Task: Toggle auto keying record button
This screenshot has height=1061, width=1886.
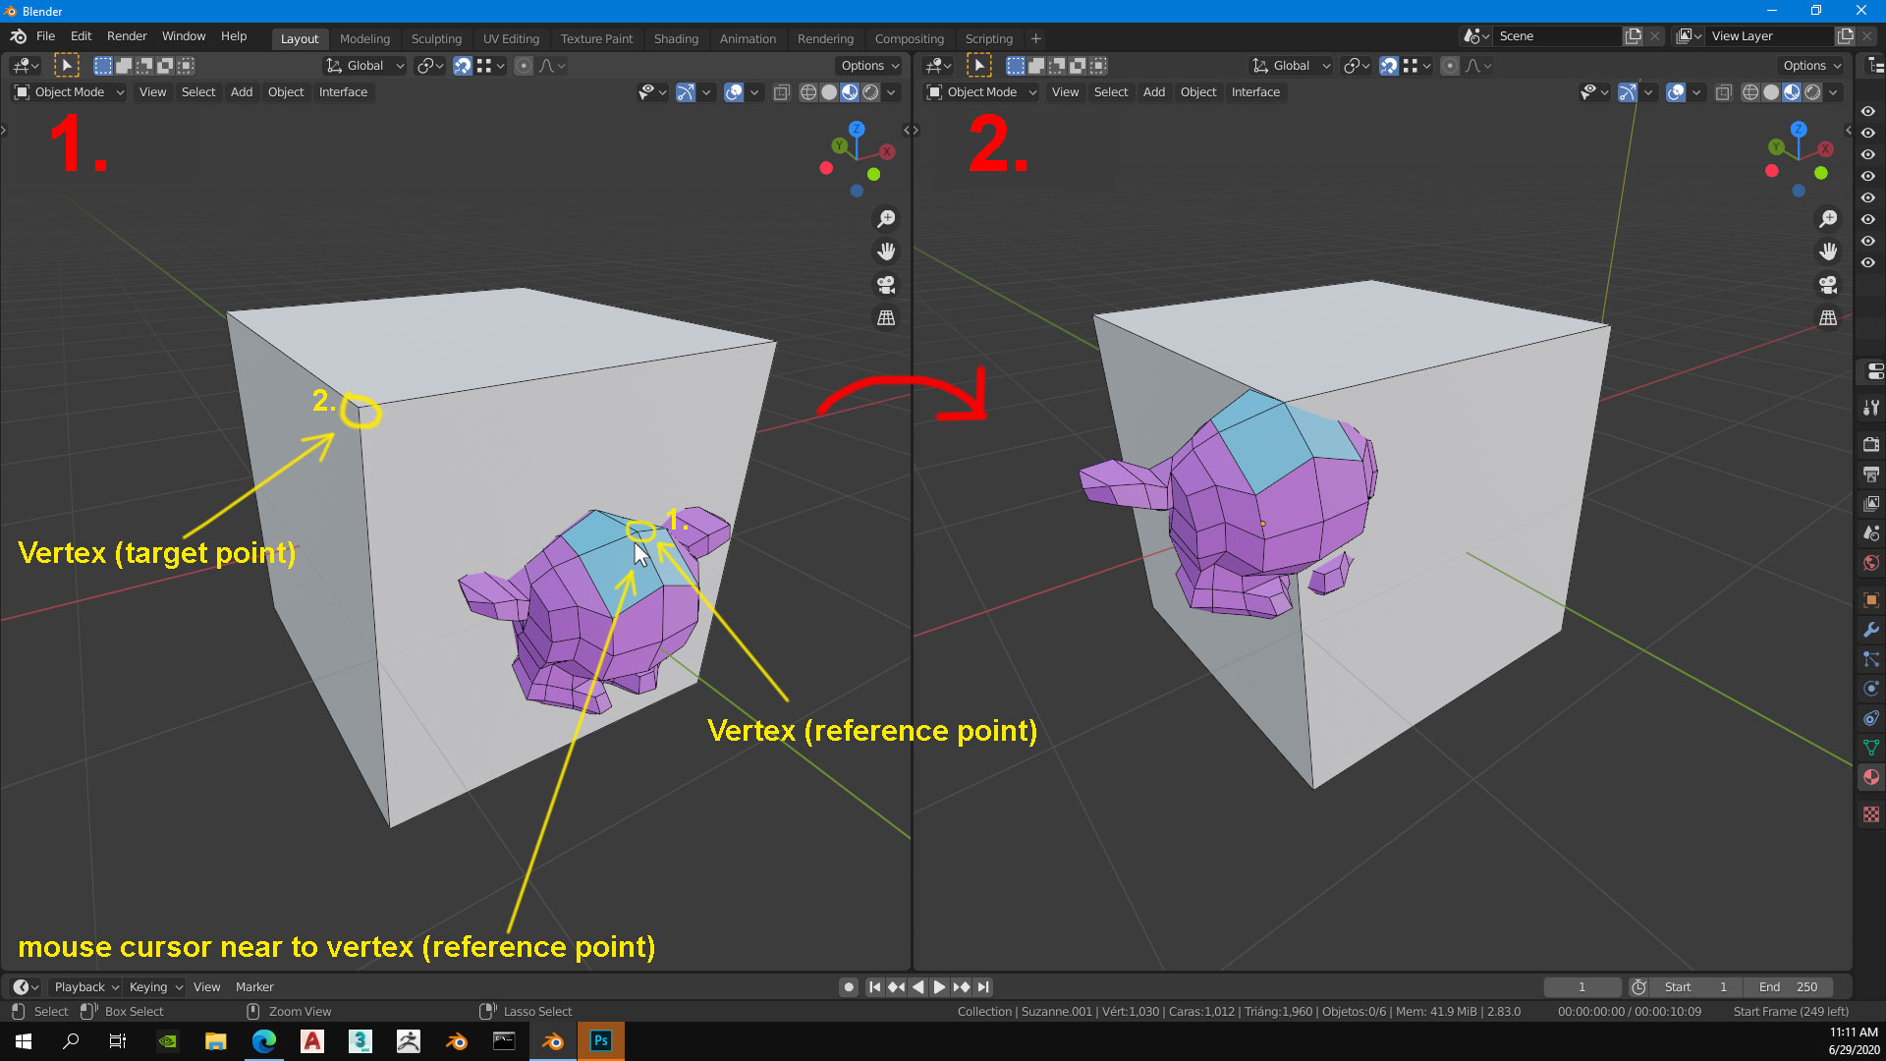Action: click(x=849, y=987)
